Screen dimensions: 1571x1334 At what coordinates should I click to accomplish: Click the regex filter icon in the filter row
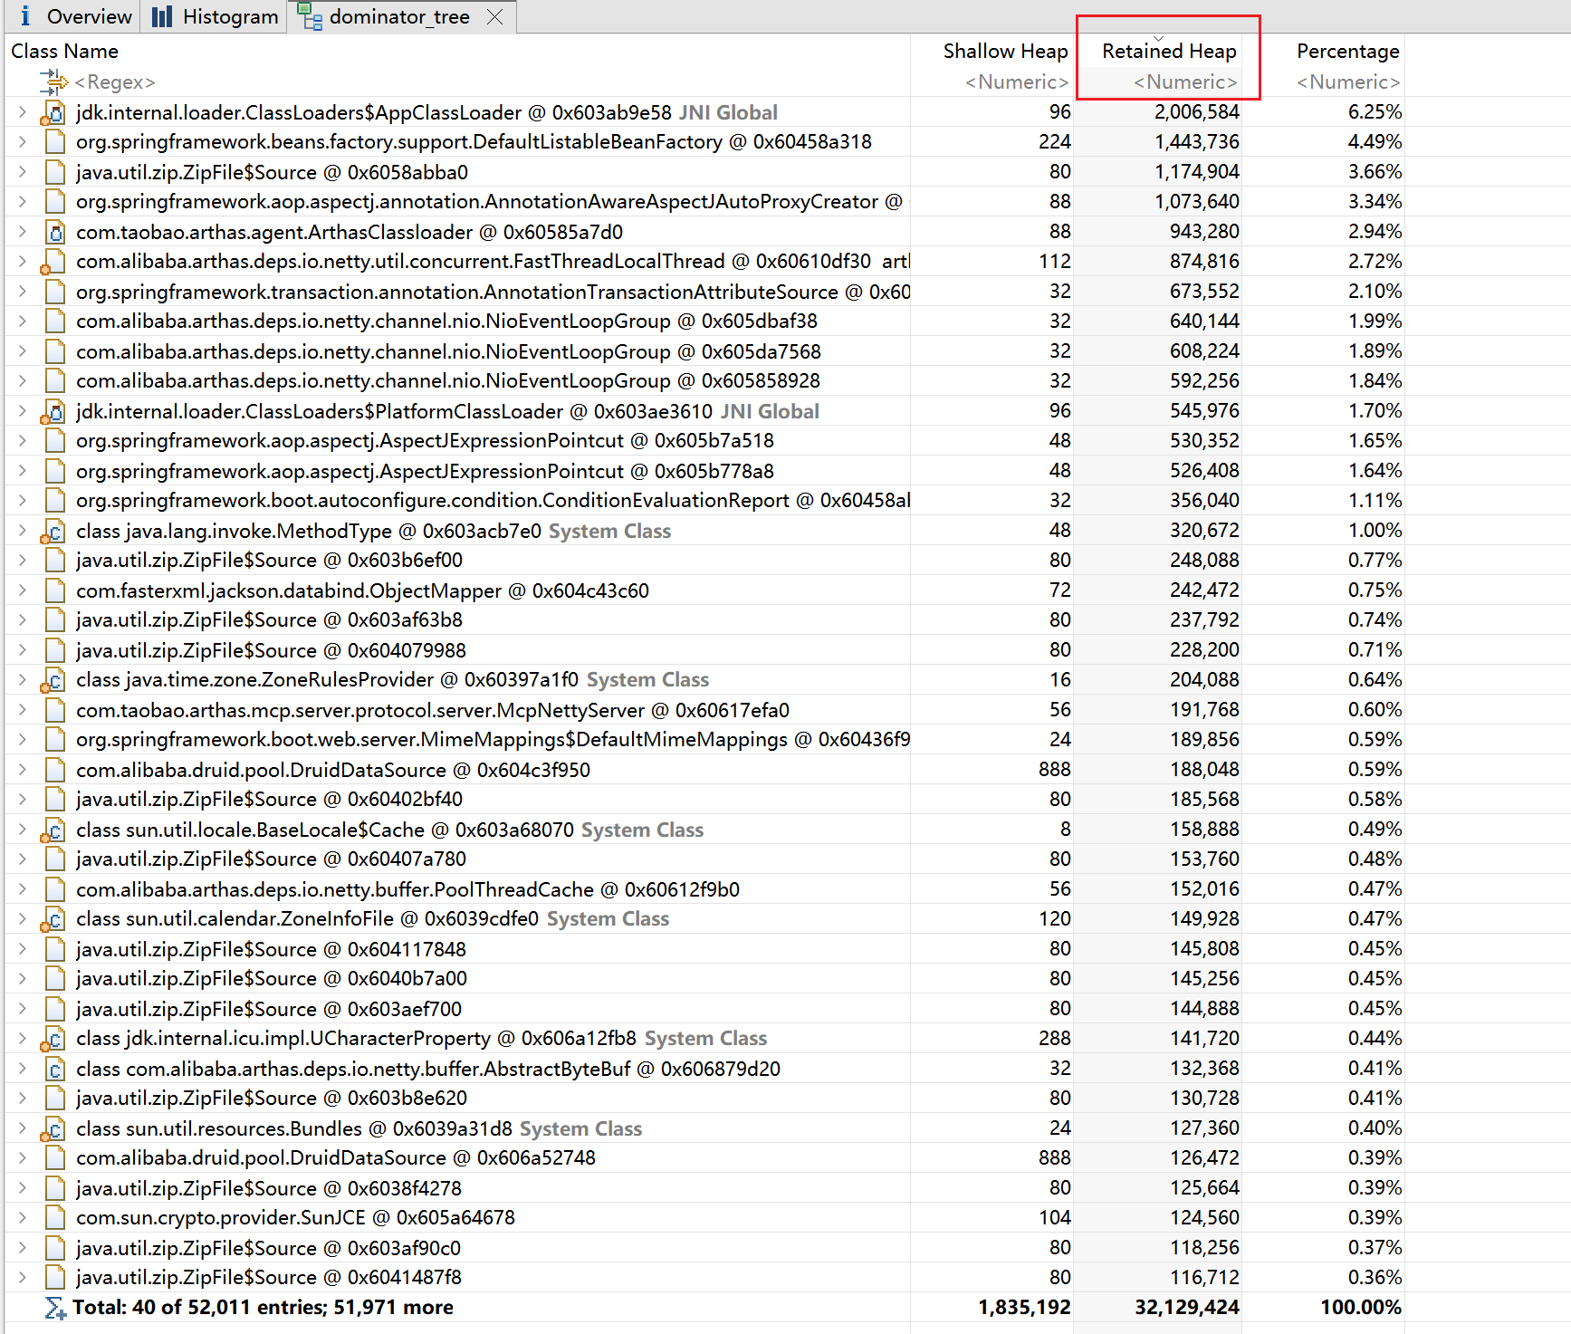[x=53, y=82]
